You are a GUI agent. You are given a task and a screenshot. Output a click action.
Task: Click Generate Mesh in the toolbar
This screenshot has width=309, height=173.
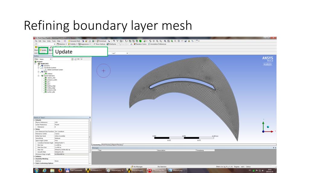(74, 41)
